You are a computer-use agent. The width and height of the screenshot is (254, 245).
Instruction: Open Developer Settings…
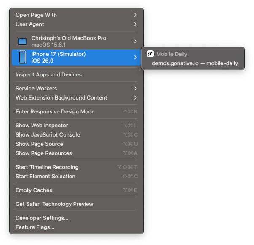pyautogui.click(x=76, y=218)
